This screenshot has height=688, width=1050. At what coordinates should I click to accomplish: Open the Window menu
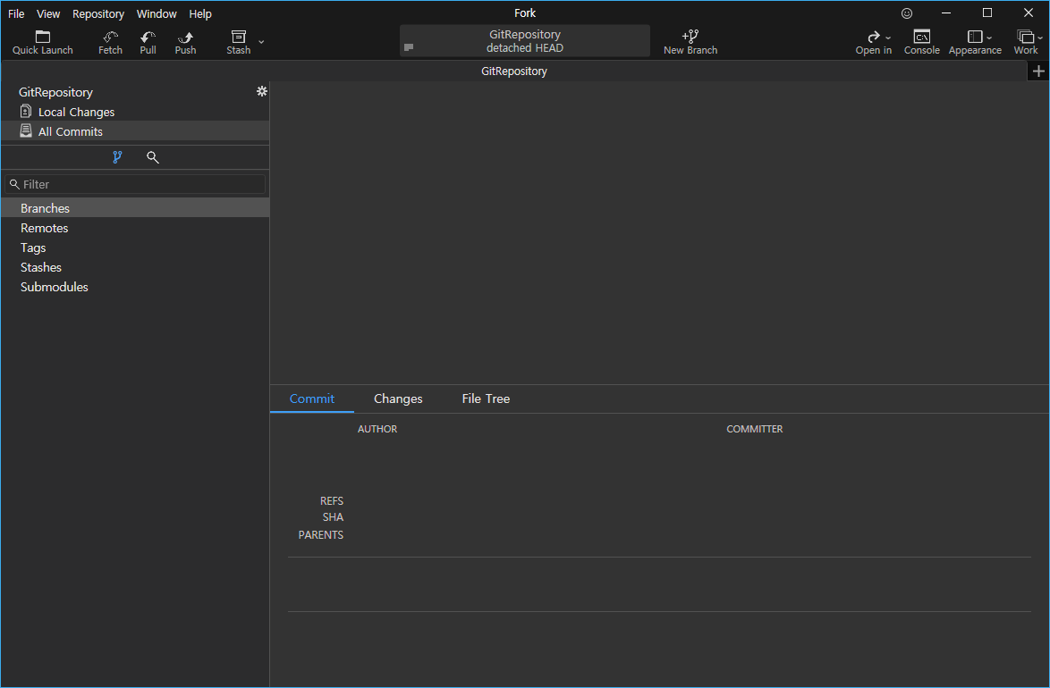point(157,13)
